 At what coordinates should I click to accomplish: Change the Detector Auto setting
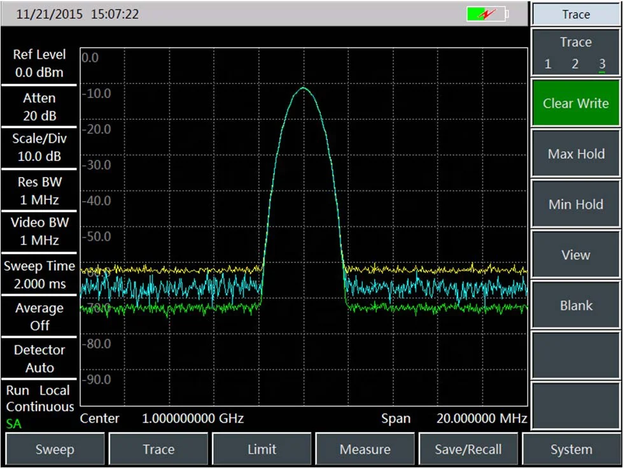pos(39,358)
